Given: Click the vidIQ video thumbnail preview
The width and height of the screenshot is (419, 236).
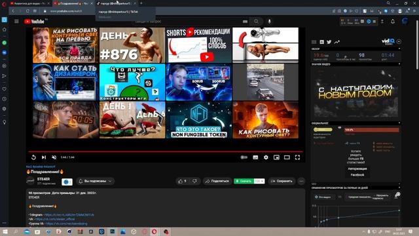Looking at the screenshot, I should coord(355,92).
